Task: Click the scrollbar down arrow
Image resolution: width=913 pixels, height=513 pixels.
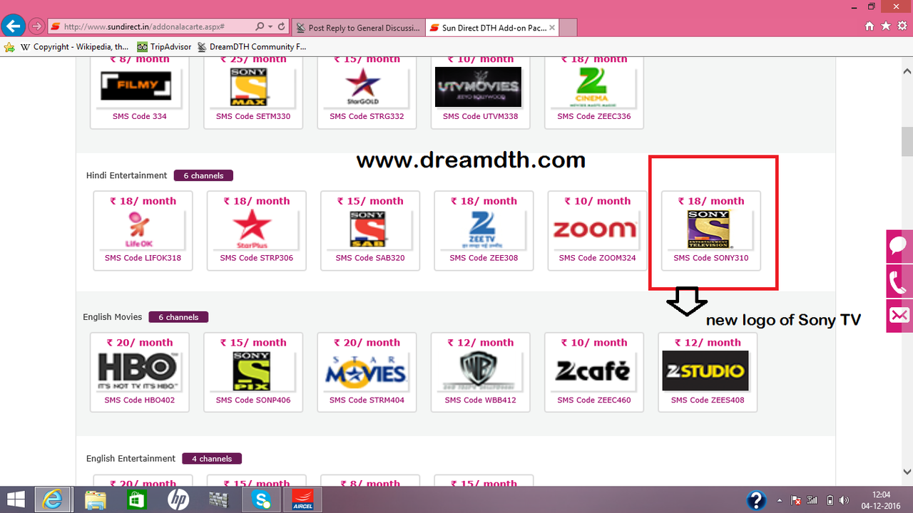Action: tap(907, 472)
